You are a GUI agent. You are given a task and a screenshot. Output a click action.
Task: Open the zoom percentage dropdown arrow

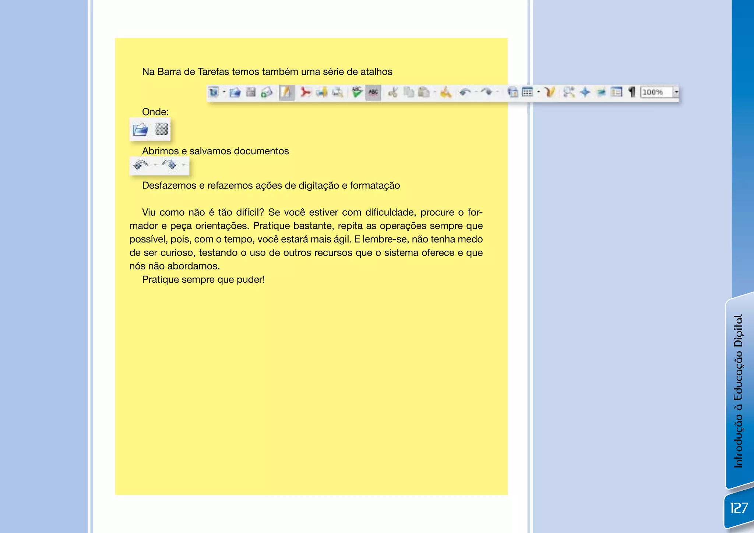click(x=676, y=92)
